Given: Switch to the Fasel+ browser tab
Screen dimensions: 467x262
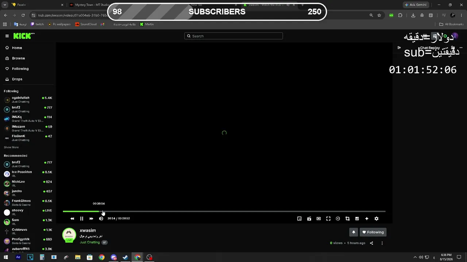Looking at the screenshot, I should [38, 5].
